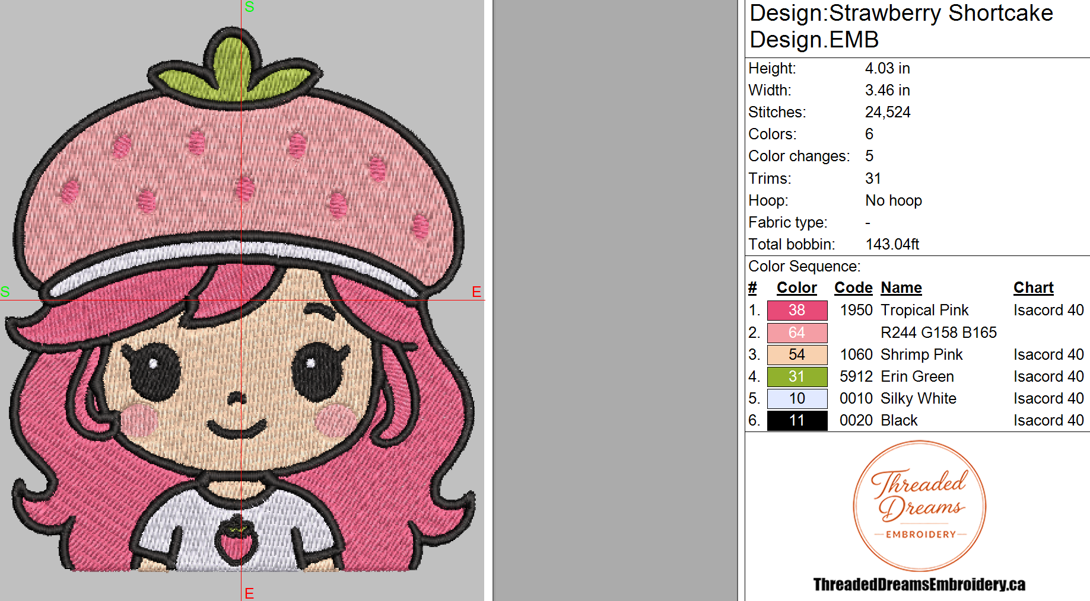
Task: Click the Code column header
Action: tap(853, 288)
